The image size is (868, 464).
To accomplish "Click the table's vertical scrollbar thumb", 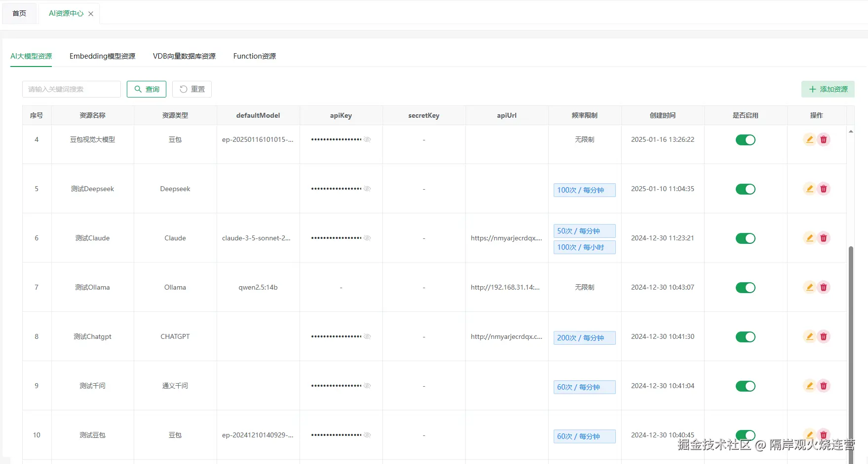I will coord(851,345).
